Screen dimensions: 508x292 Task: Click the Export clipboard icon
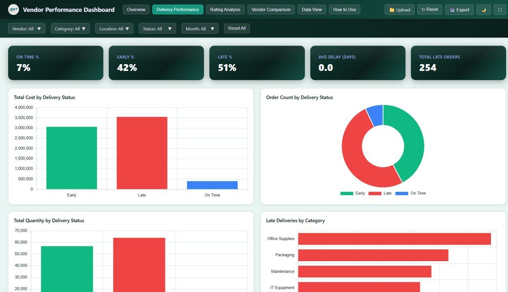pos(453,9)
